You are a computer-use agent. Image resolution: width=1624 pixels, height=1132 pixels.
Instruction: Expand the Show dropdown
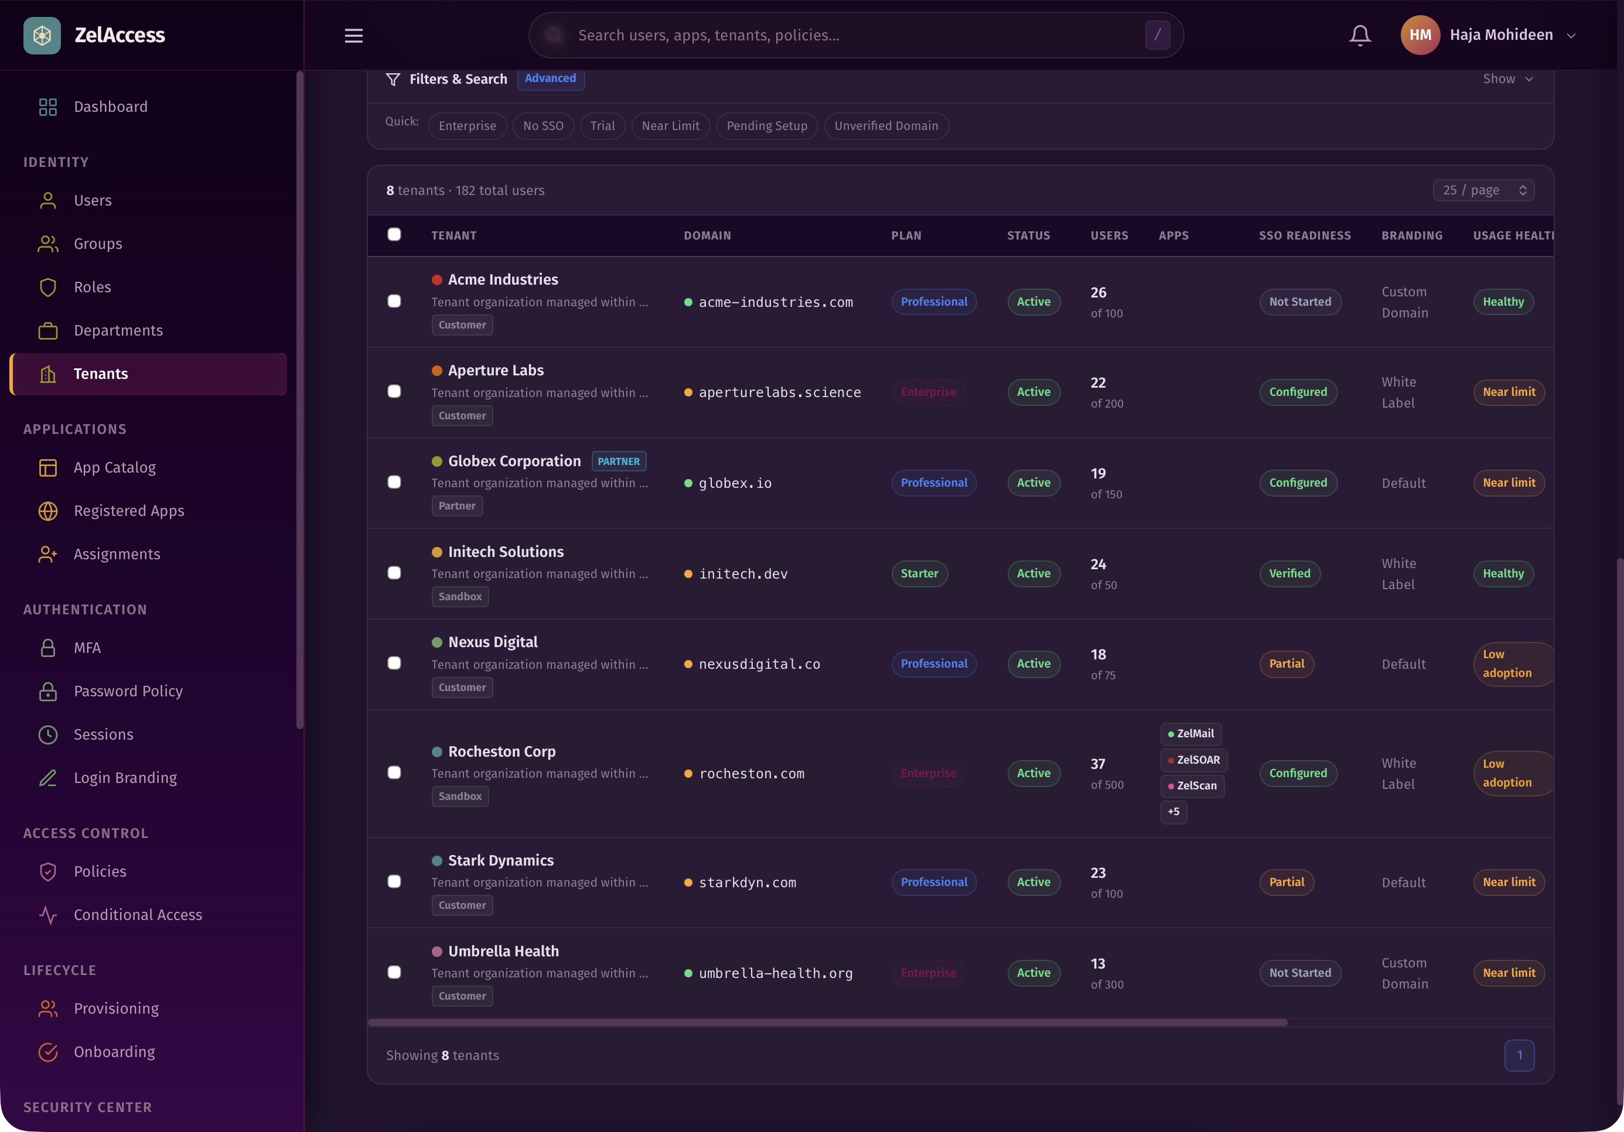coord(1507,78)
